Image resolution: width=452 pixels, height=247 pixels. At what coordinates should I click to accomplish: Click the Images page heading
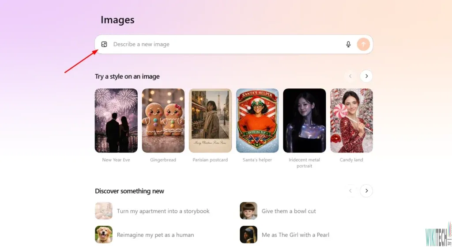tap(117, 19)
